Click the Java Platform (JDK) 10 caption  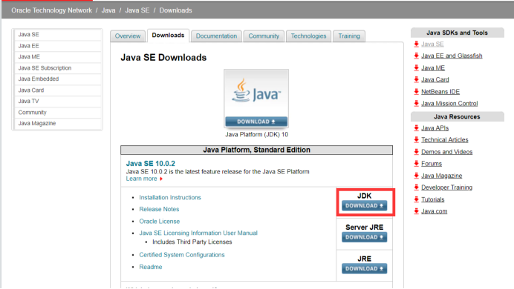click(256, 135)
